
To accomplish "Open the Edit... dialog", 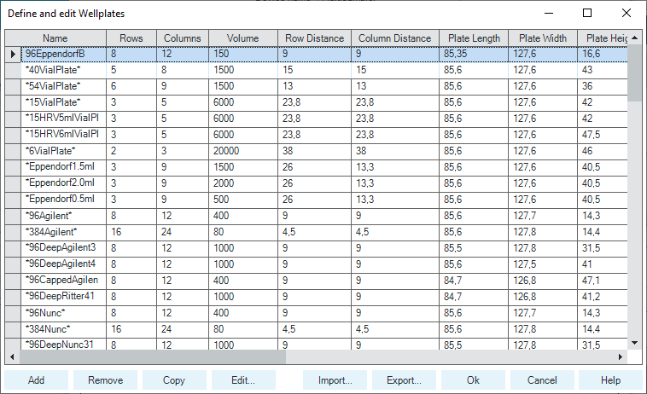I will pos(243,380).
